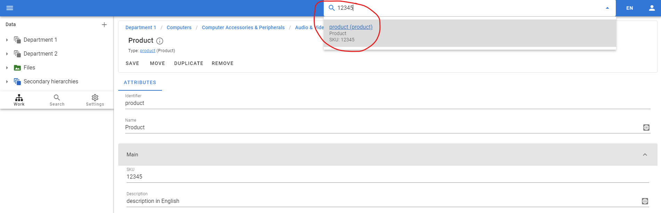Click the 12345 search input field
661x213 pixels.
(x=469, y=8)
